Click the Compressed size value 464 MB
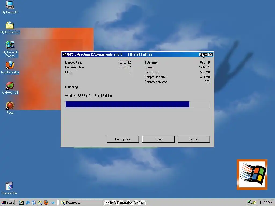The image size is (275, 206). tap(205, 77)
